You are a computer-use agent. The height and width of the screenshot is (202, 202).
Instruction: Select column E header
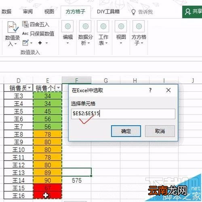pos(47,80)
